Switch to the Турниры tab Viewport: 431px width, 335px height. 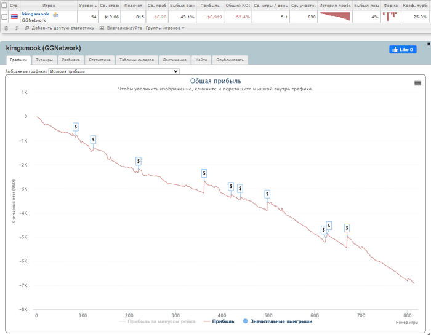pos(44,60)
